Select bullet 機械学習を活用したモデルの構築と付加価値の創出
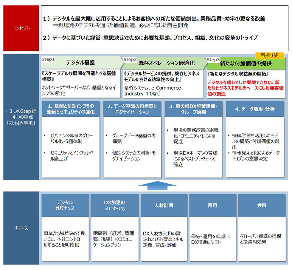 [256, 141]
